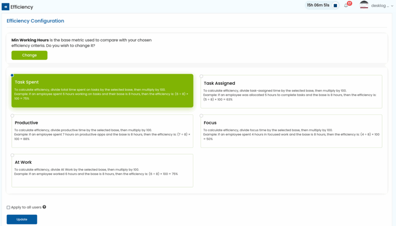
Task: Enable the Apply to all users checkbox
Action: pos(9,207)
